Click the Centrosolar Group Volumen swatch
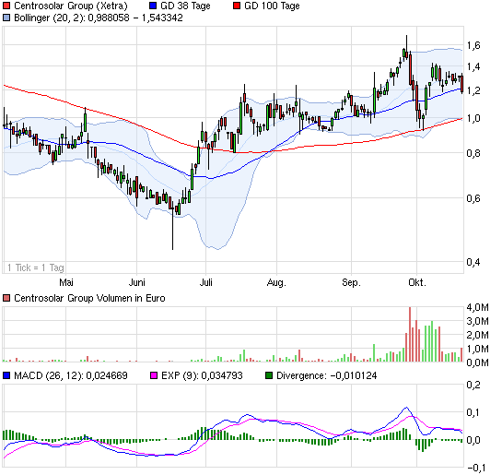The height and width of the screenshot is (475, 502). [6, 298]
